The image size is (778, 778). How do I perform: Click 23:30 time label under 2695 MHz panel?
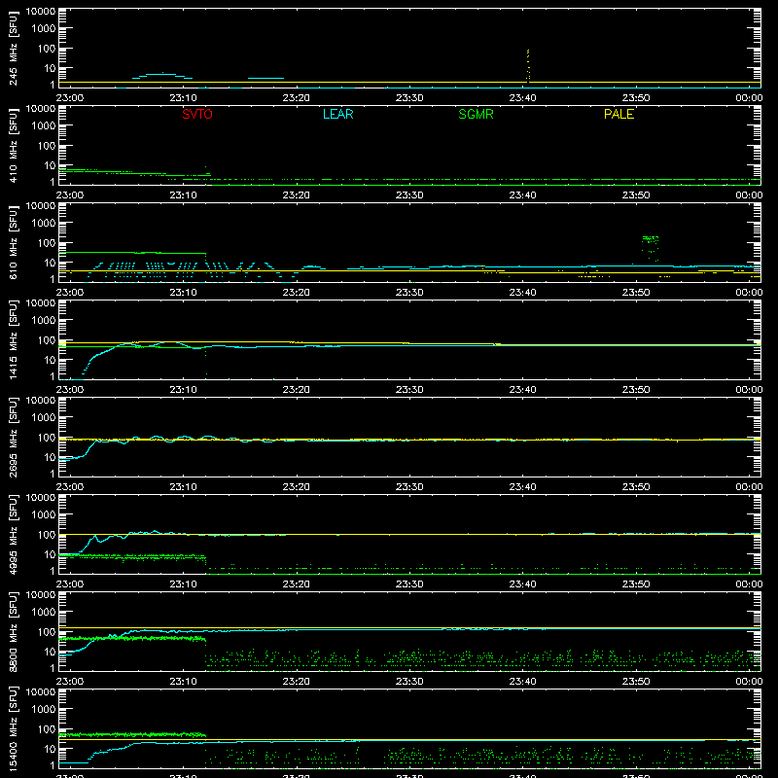pyautogui.click(x=409, y=487)
